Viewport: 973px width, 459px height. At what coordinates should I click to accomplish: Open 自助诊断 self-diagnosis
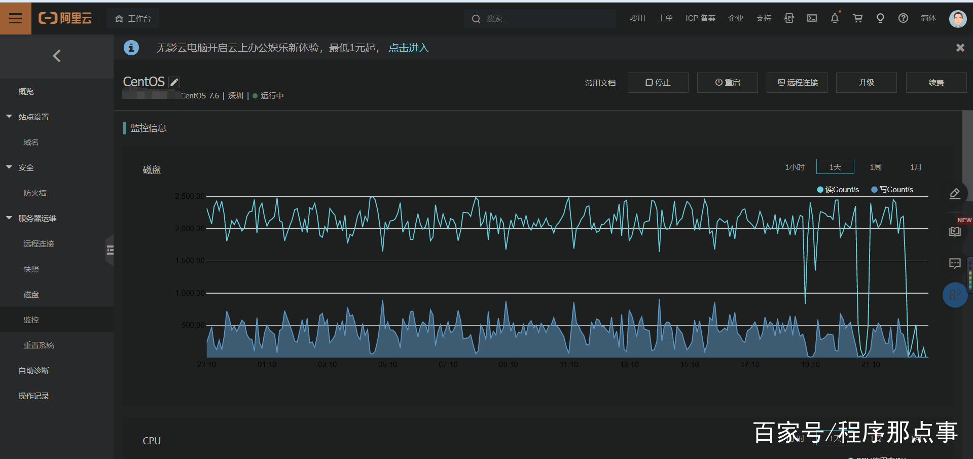57,370
